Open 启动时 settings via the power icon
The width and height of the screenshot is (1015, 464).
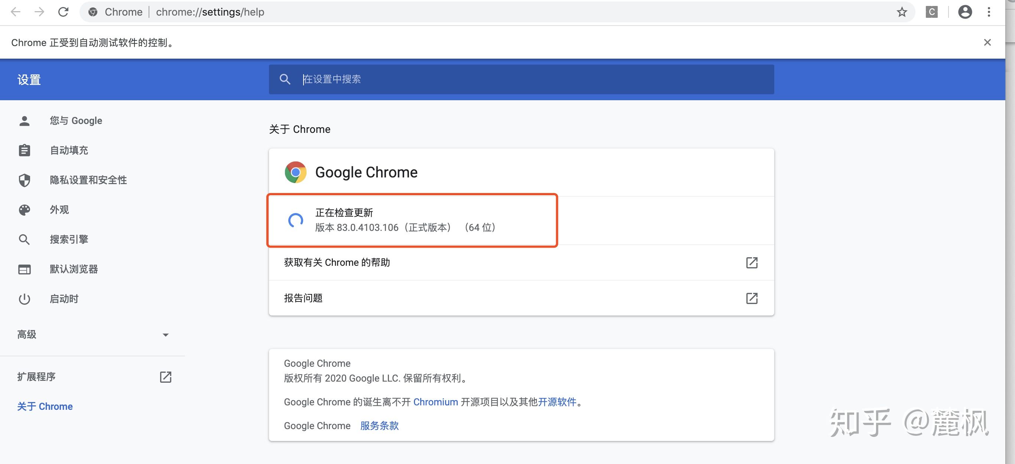coord(25,299)
